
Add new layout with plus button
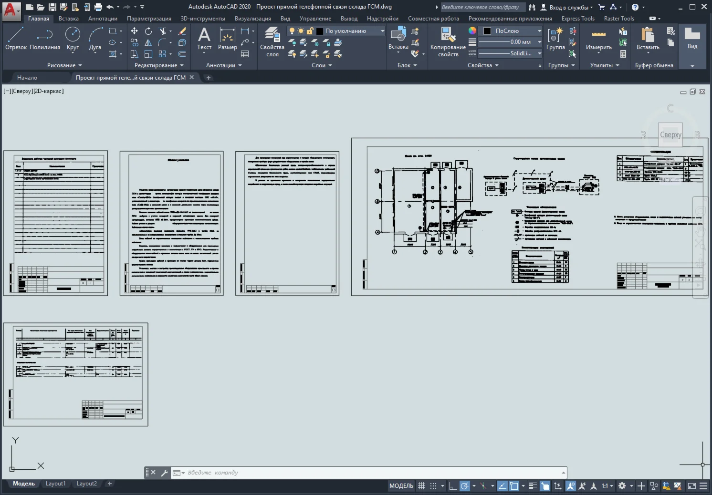pos(110,484)
